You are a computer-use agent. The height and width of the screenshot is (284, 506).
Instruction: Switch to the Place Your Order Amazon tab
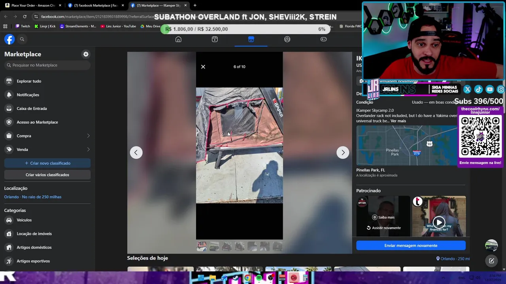point(33,6)
